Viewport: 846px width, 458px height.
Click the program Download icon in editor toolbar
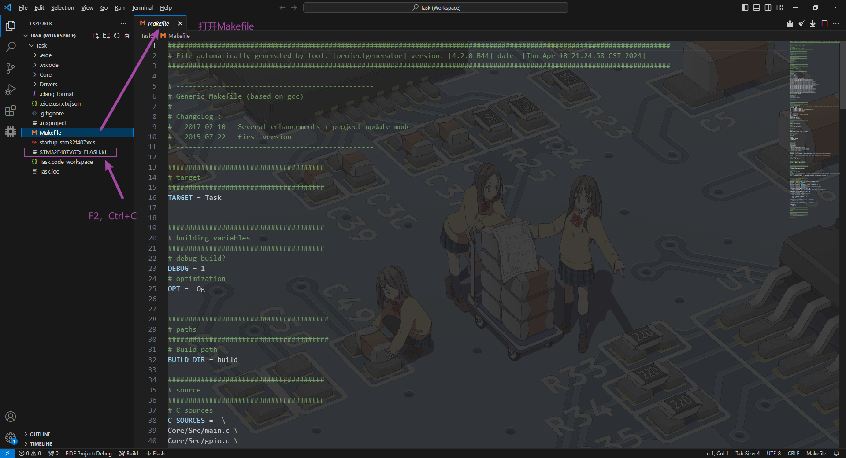tap(813, 24)
